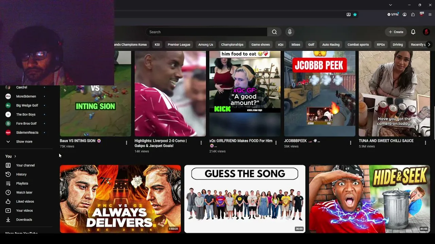Image resolution: width=435 pixels, height=244 pixels.
Task: Open the Guess The Song video thumbnail
Action: click(x=245, y=199)
